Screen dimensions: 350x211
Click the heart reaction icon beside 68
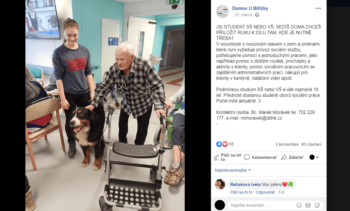225,144
